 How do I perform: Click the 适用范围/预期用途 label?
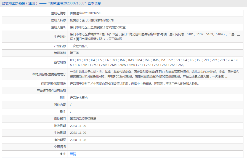(54, 84)
